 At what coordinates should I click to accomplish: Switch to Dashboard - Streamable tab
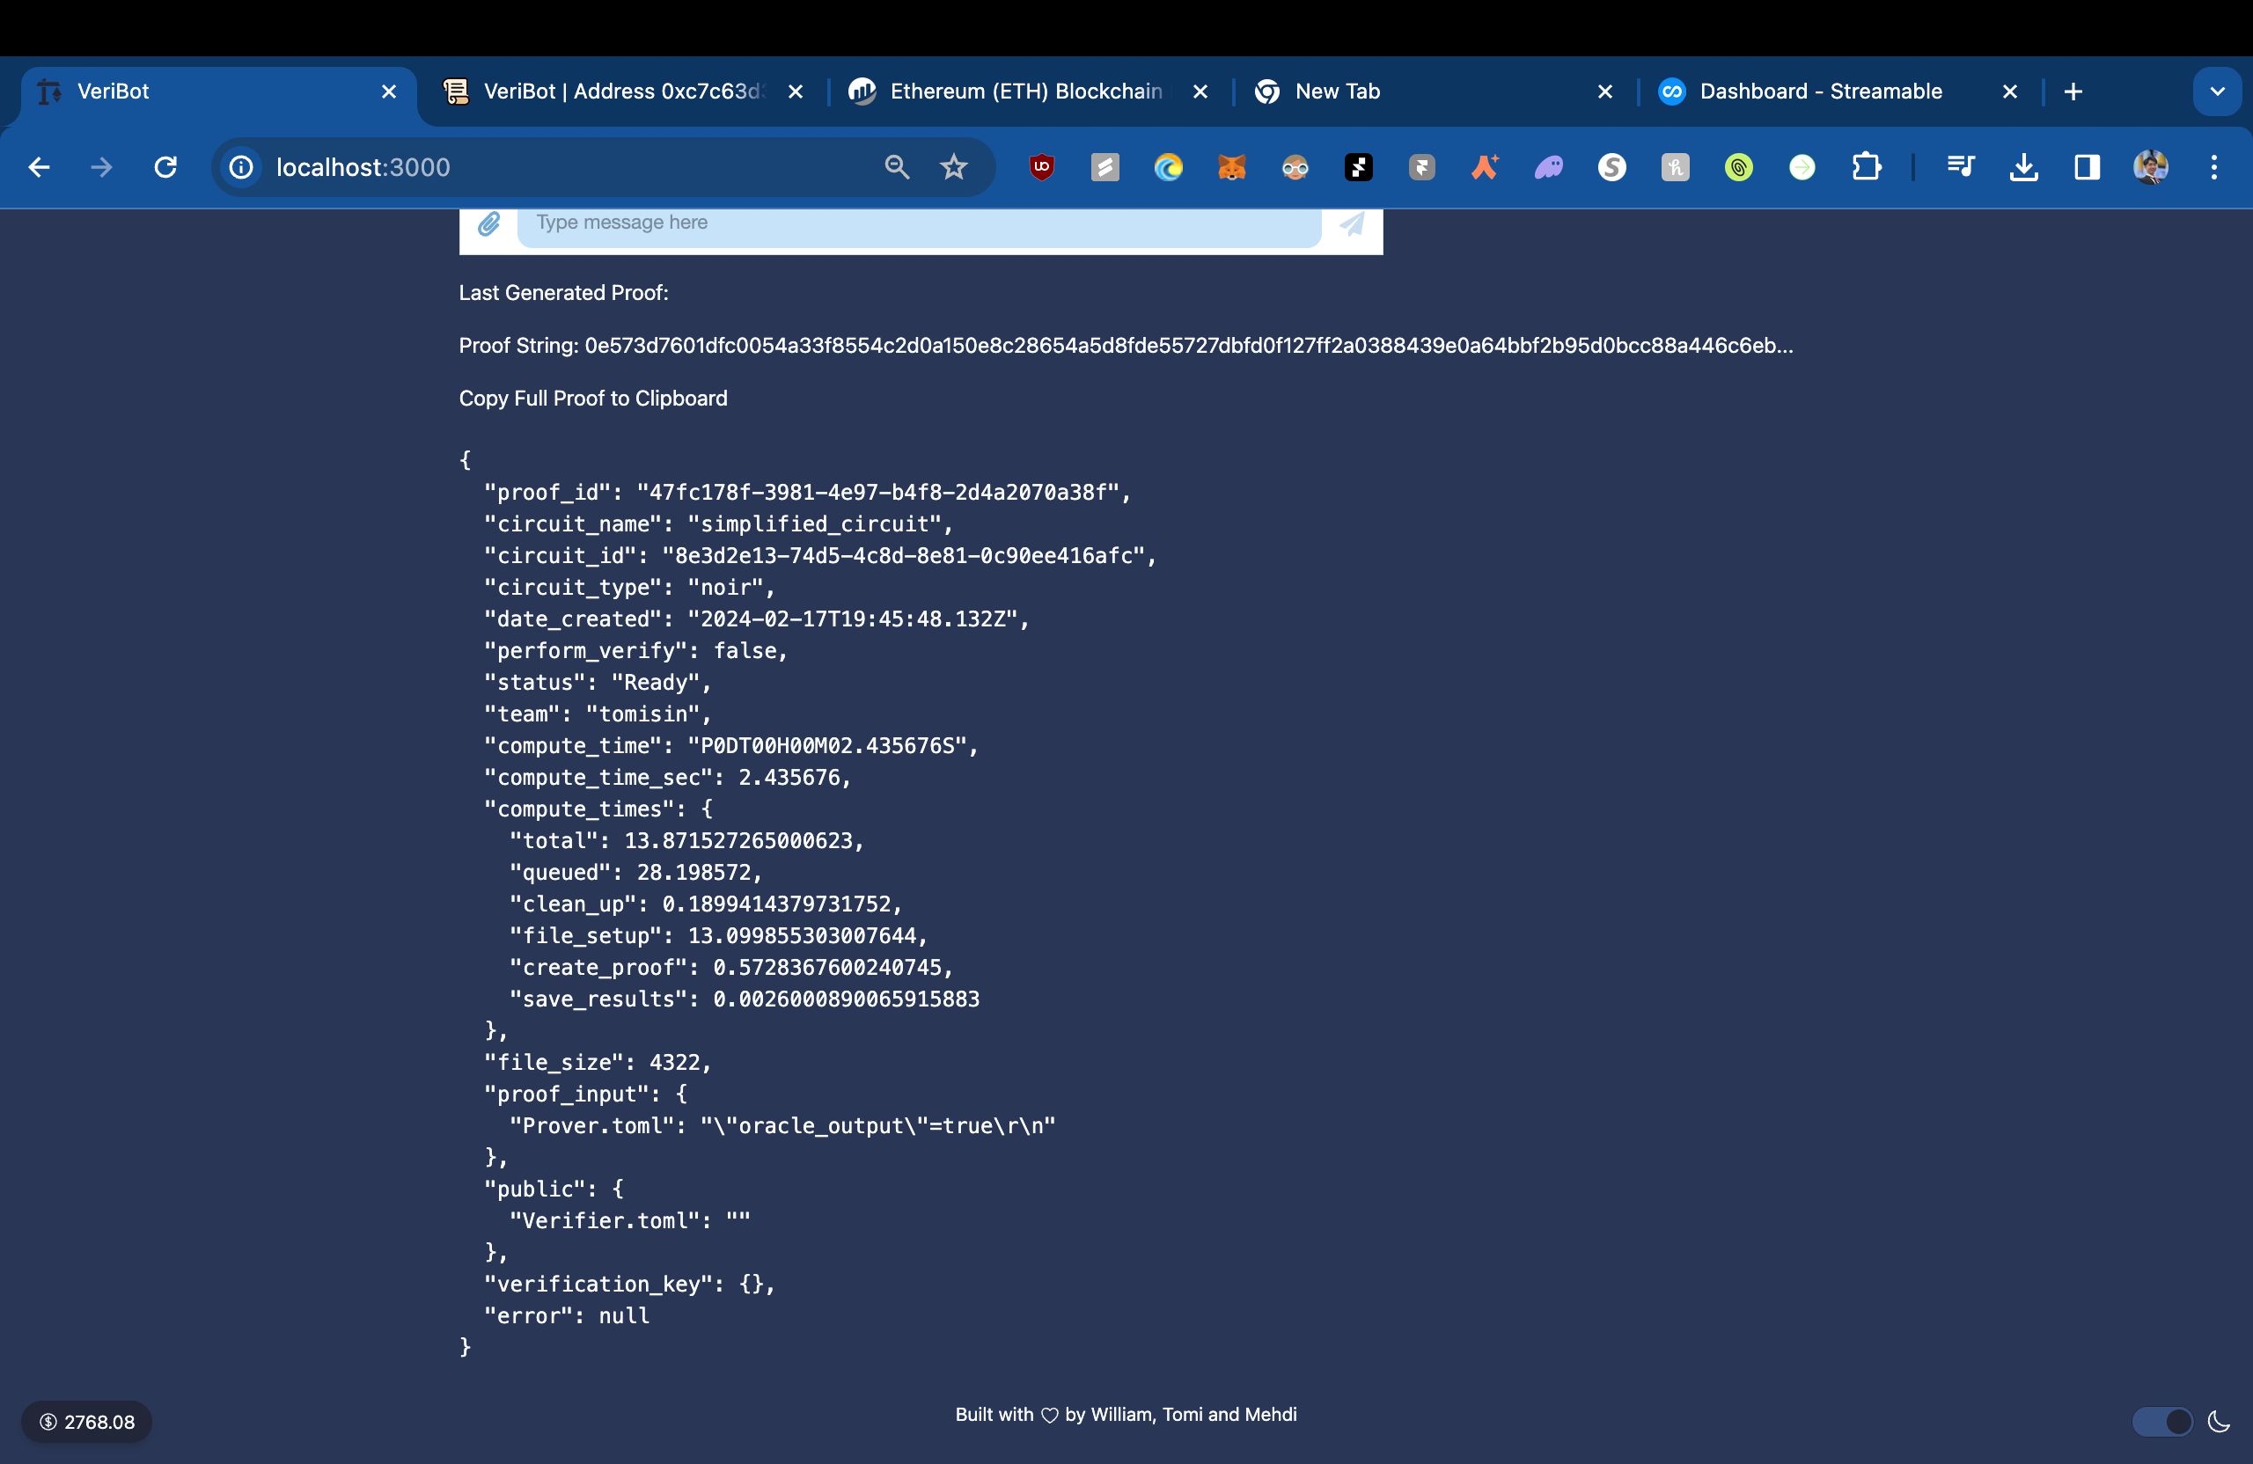[x=1840, y=91]
